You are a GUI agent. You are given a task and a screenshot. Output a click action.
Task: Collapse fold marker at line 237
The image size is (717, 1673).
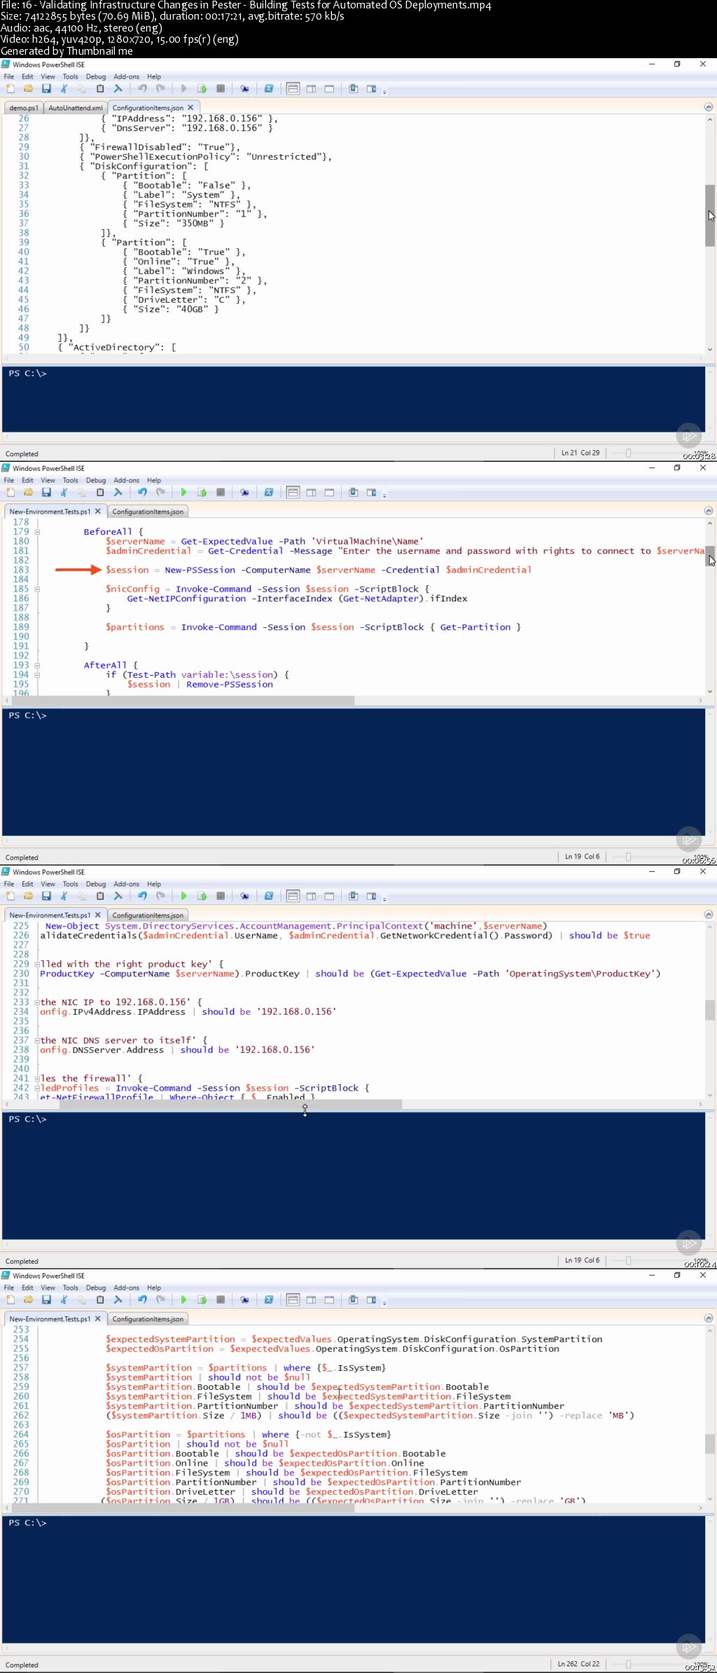point(37,1041)
